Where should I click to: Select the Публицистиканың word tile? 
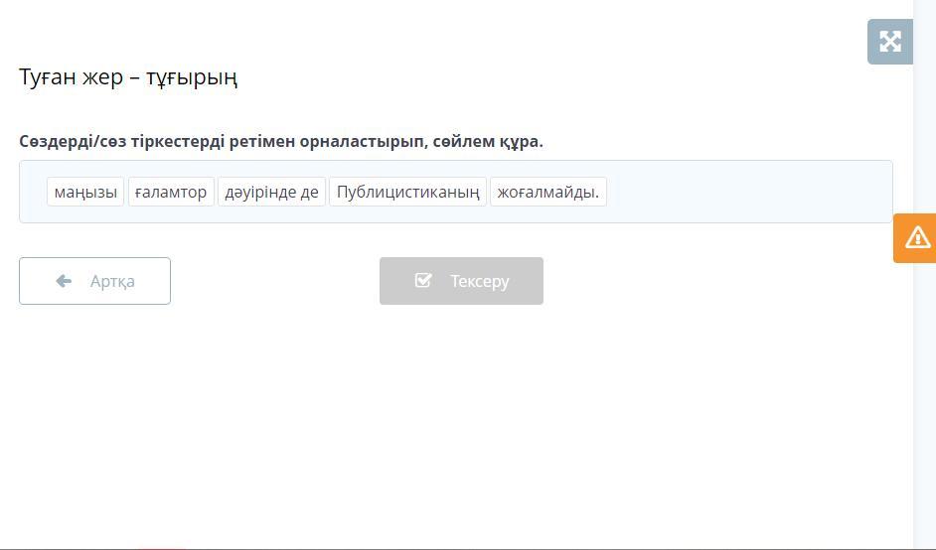pyautogui.click(x=407, y=193)
